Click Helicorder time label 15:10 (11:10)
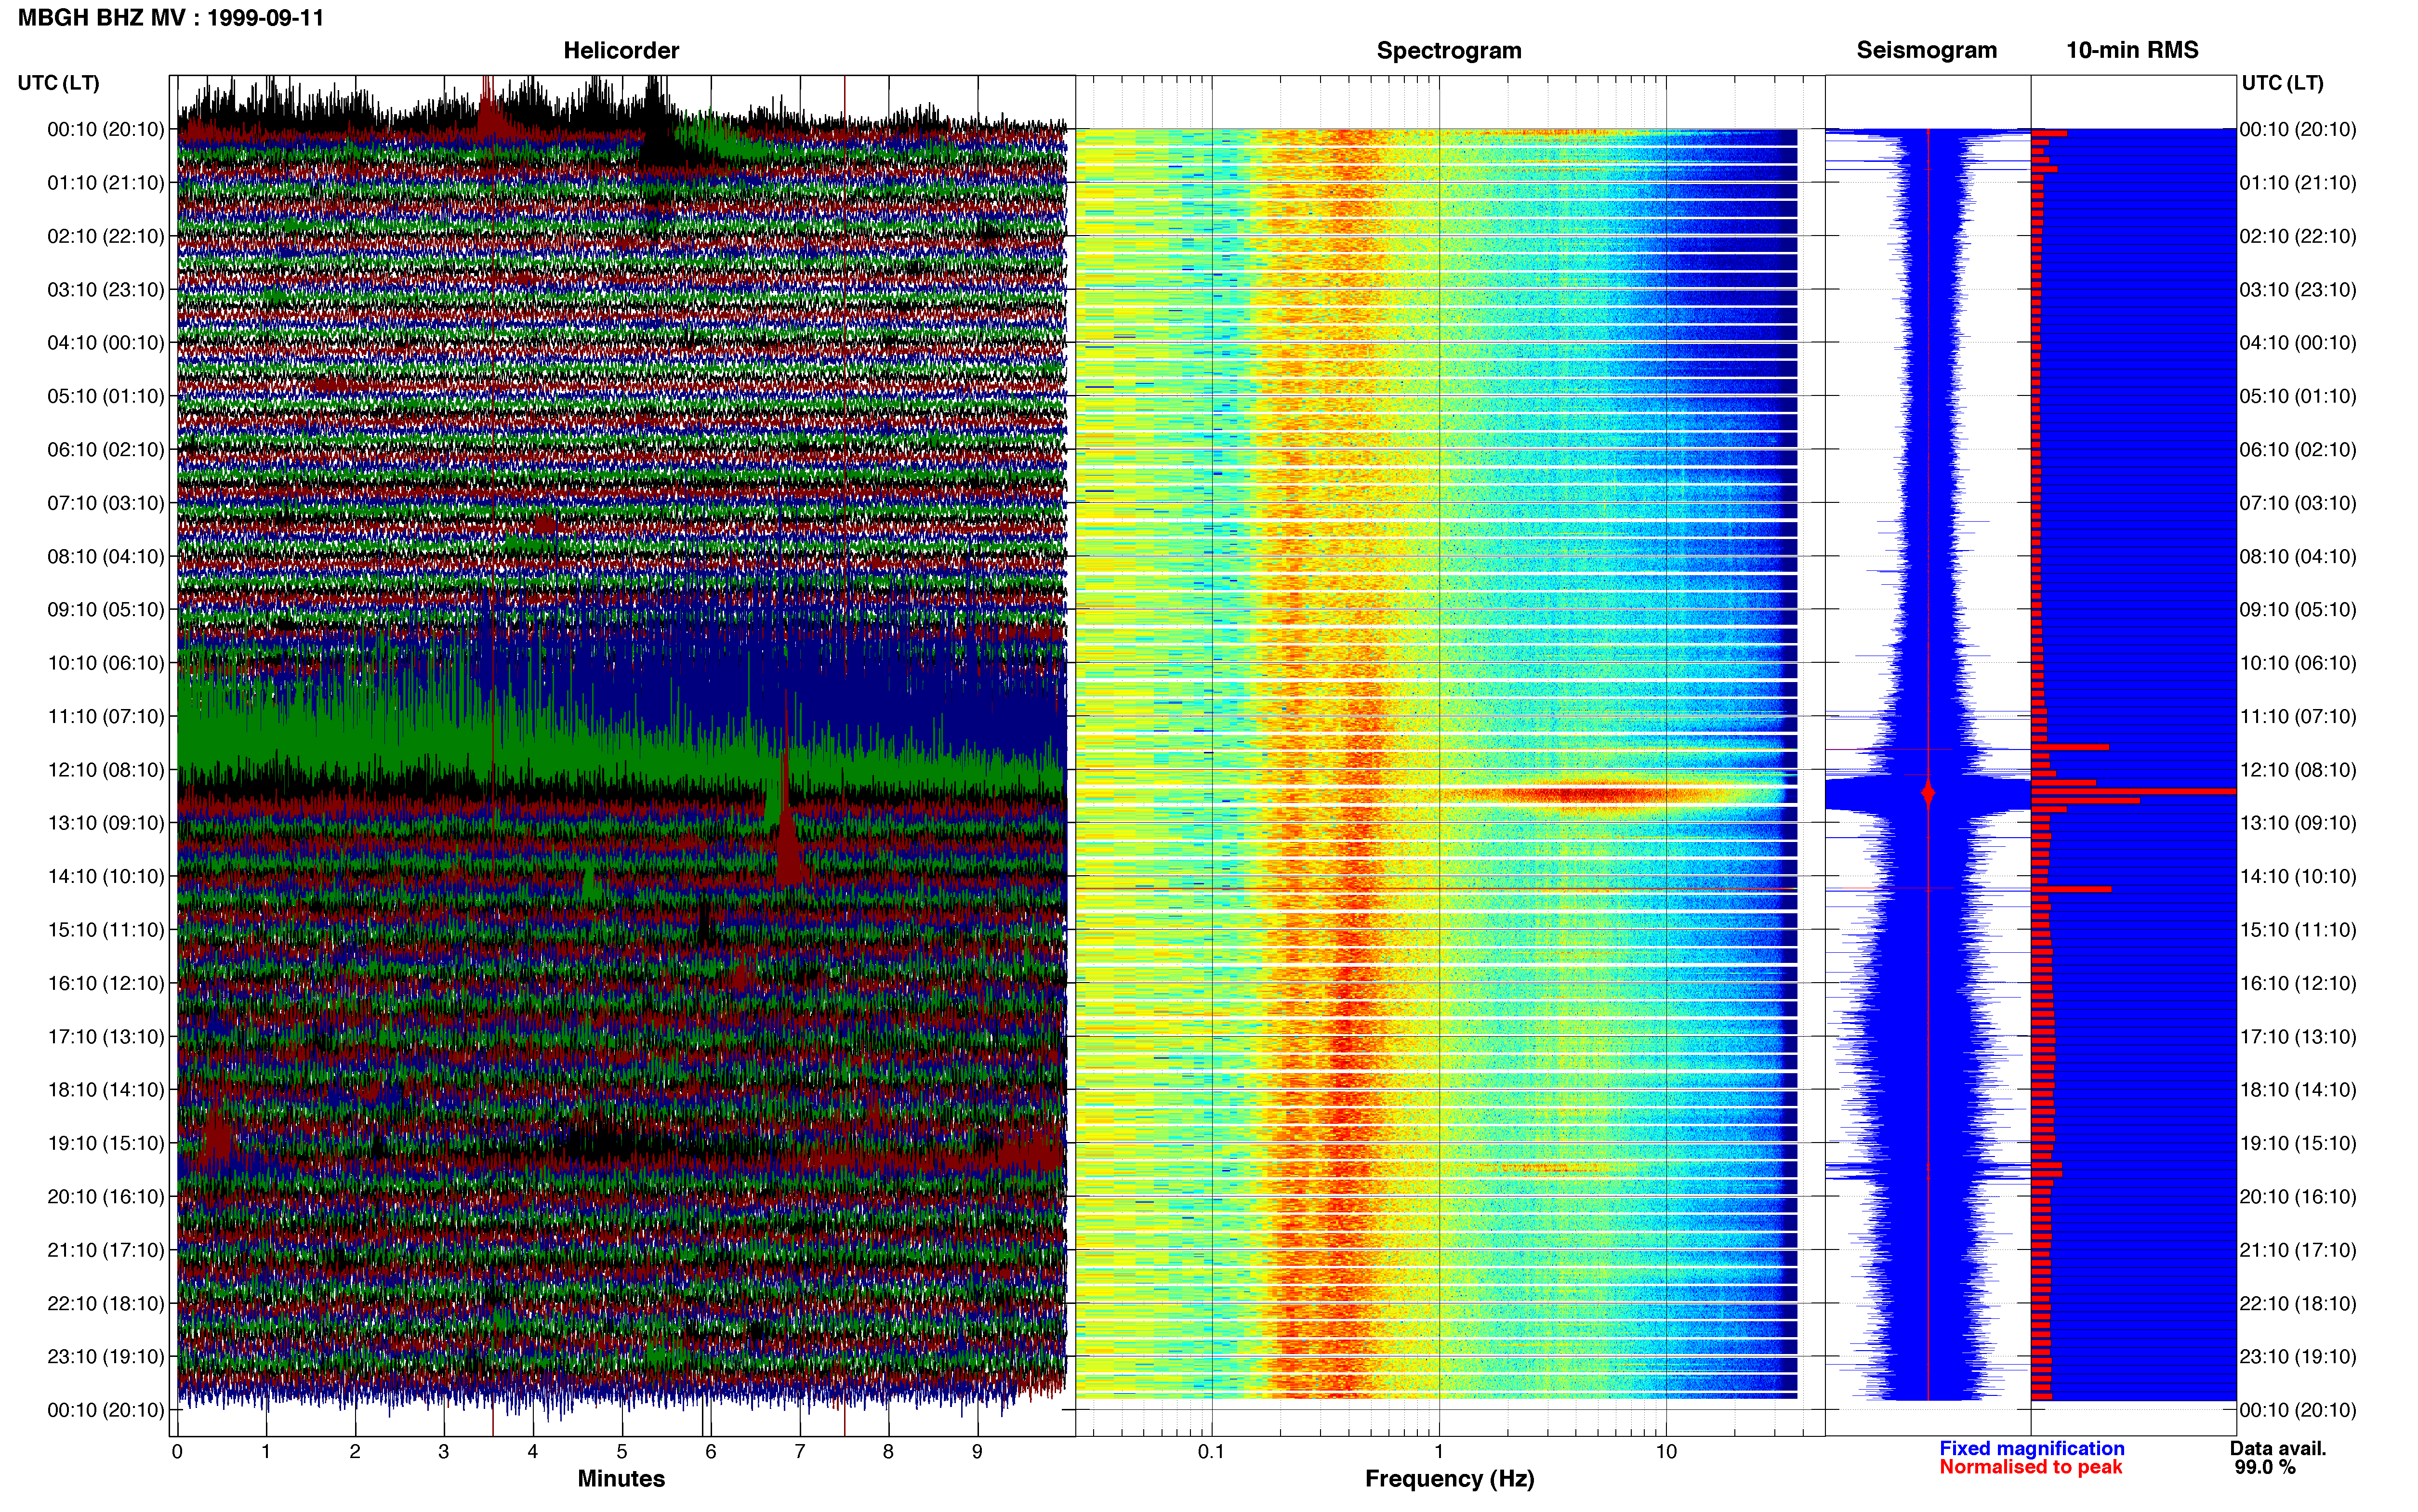Viewport: 2418px width, 1512px height. [106, 930]
